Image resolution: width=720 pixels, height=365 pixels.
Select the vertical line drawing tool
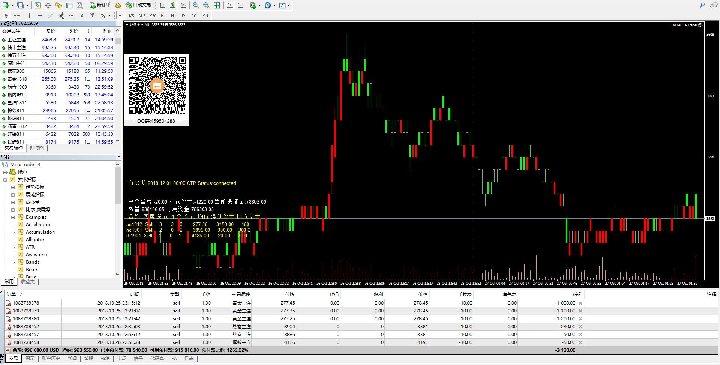(29, 15)
